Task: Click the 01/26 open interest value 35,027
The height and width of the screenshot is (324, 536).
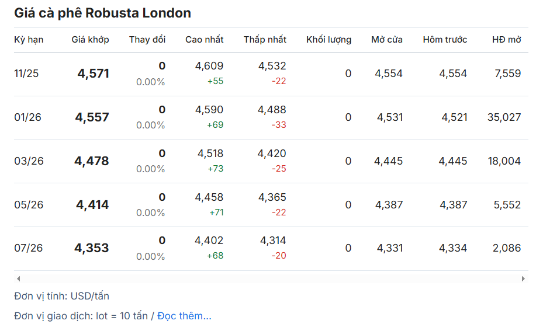Action: click(503, 117)
